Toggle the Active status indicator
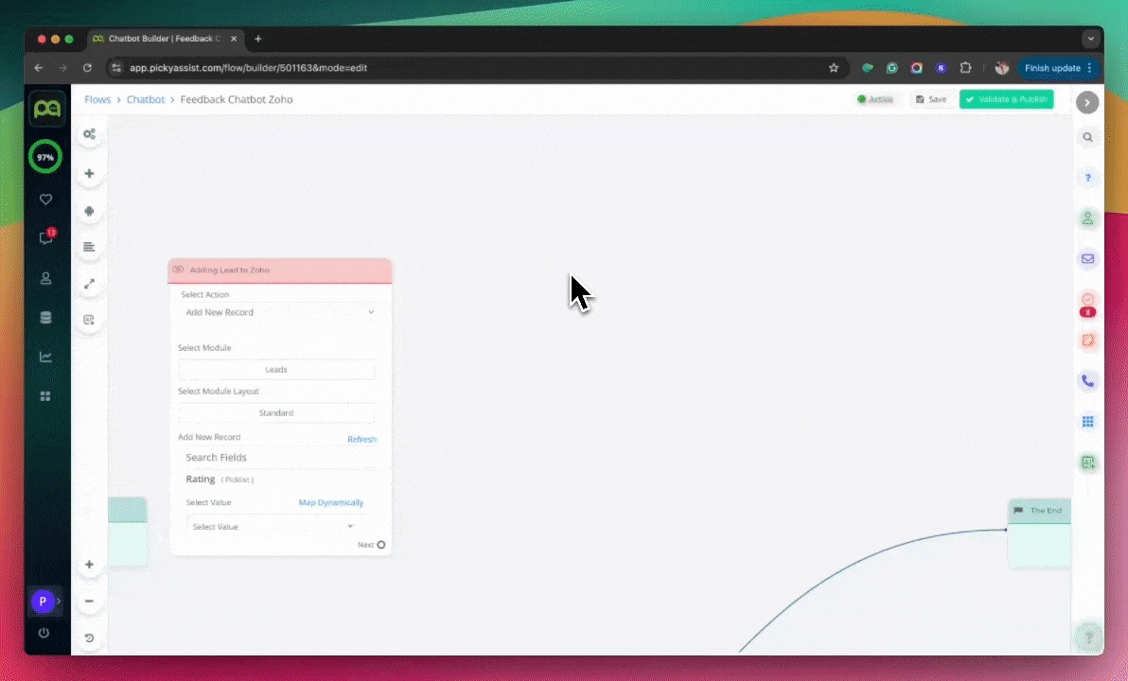The image size is (1128, 681). coord(874,99)
